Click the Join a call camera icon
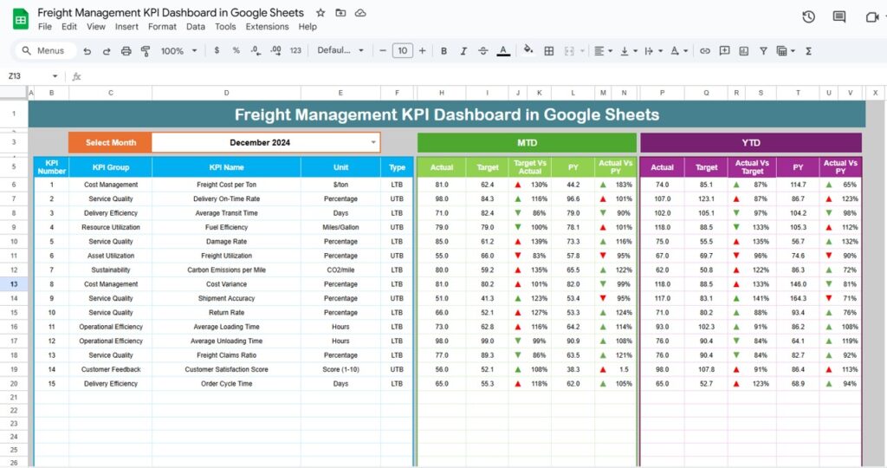 (x=871, y=17)
